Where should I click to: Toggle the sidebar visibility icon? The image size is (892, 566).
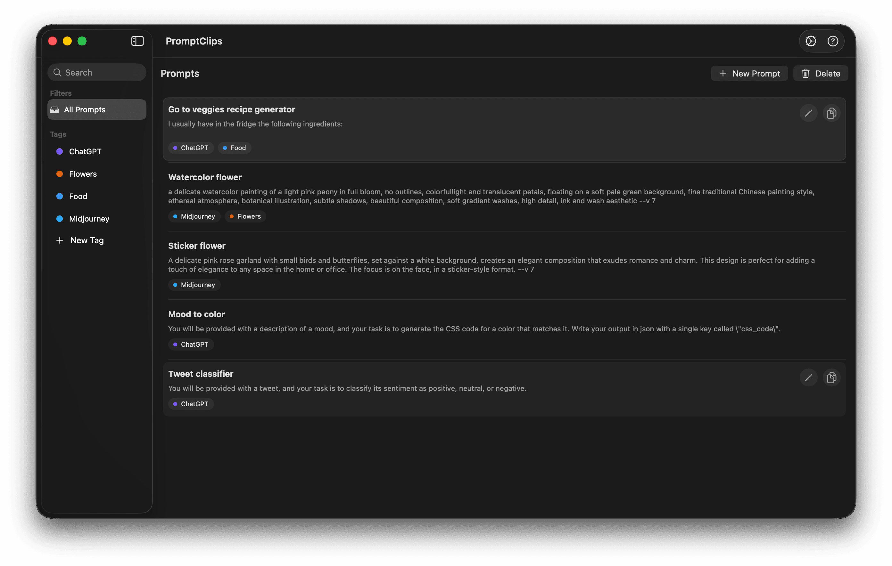point(137,41)
